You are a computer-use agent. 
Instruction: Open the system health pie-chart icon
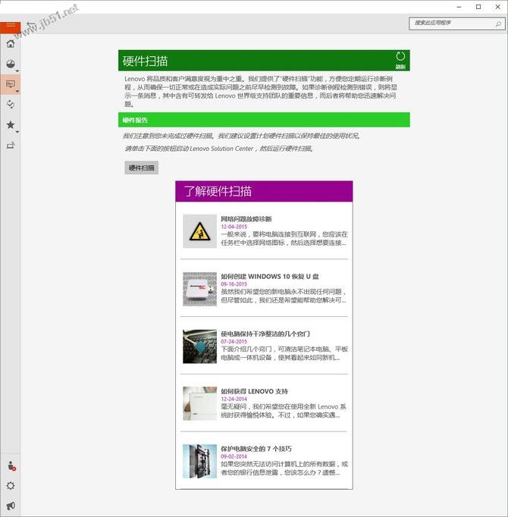click(x=11, y=64)
